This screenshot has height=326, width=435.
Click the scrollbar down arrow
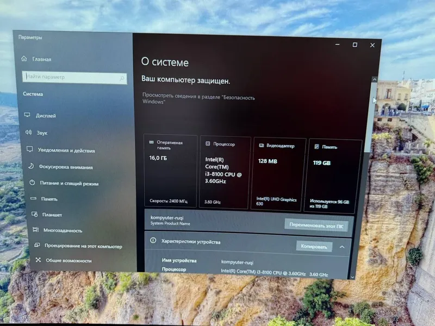[352, 277]
